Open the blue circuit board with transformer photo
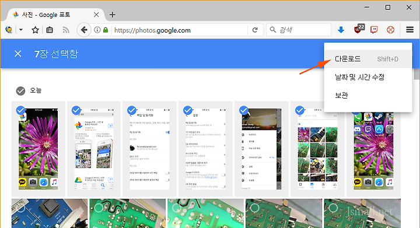 [49, 213]
